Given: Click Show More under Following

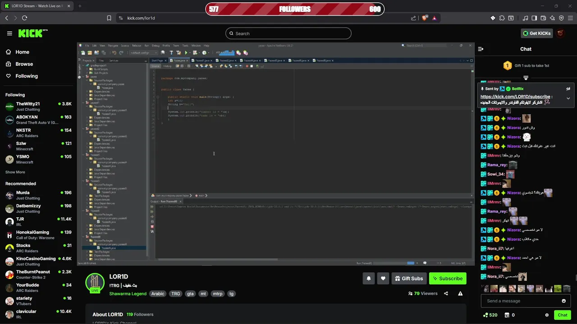Looking at the screenshot, I should click(x=15, y=172).
